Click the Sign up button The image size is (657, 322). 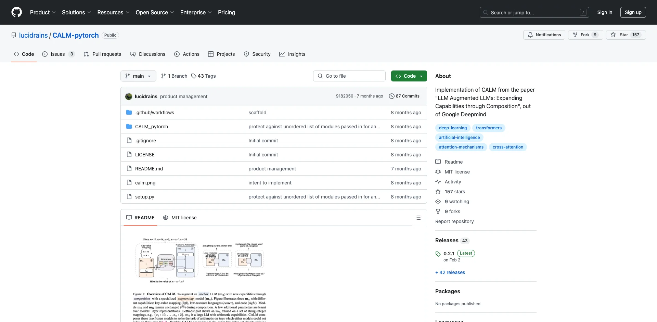point(633,12)
